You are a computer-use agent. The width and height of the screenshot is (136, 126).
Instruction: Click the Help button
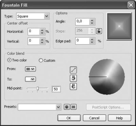[x=120, y=118]
